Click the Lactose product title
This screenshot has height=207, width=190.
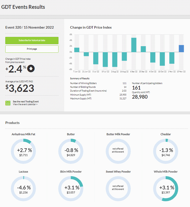[x=23, y=172]
